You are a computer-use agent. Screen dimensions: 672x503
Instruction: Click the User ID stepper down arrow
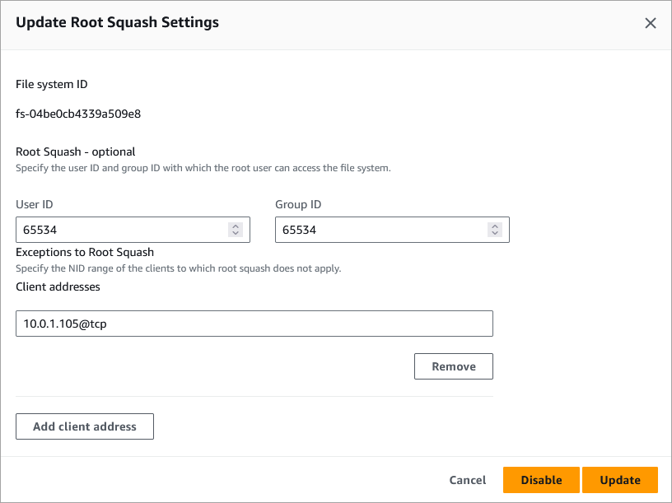(x=236, y=234)
